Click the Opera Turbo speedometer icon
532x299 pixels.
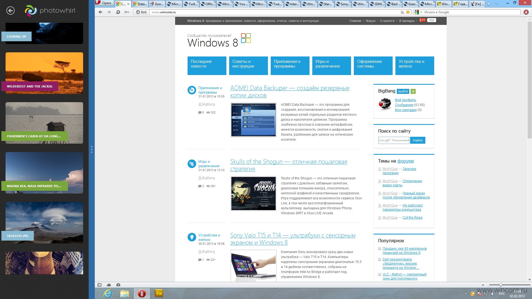tap(118, 285)
